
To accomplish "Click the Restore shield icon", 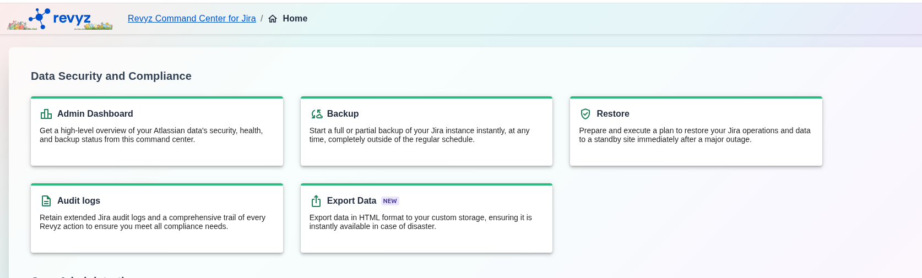I will coord(585,114).
